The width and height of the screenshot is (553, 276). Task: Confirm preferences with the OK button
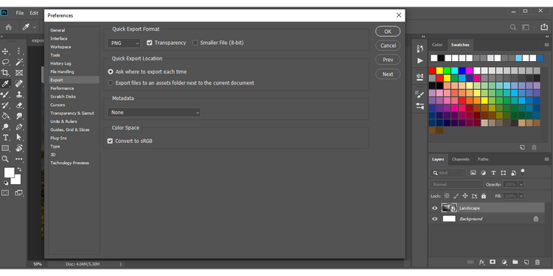388,32
